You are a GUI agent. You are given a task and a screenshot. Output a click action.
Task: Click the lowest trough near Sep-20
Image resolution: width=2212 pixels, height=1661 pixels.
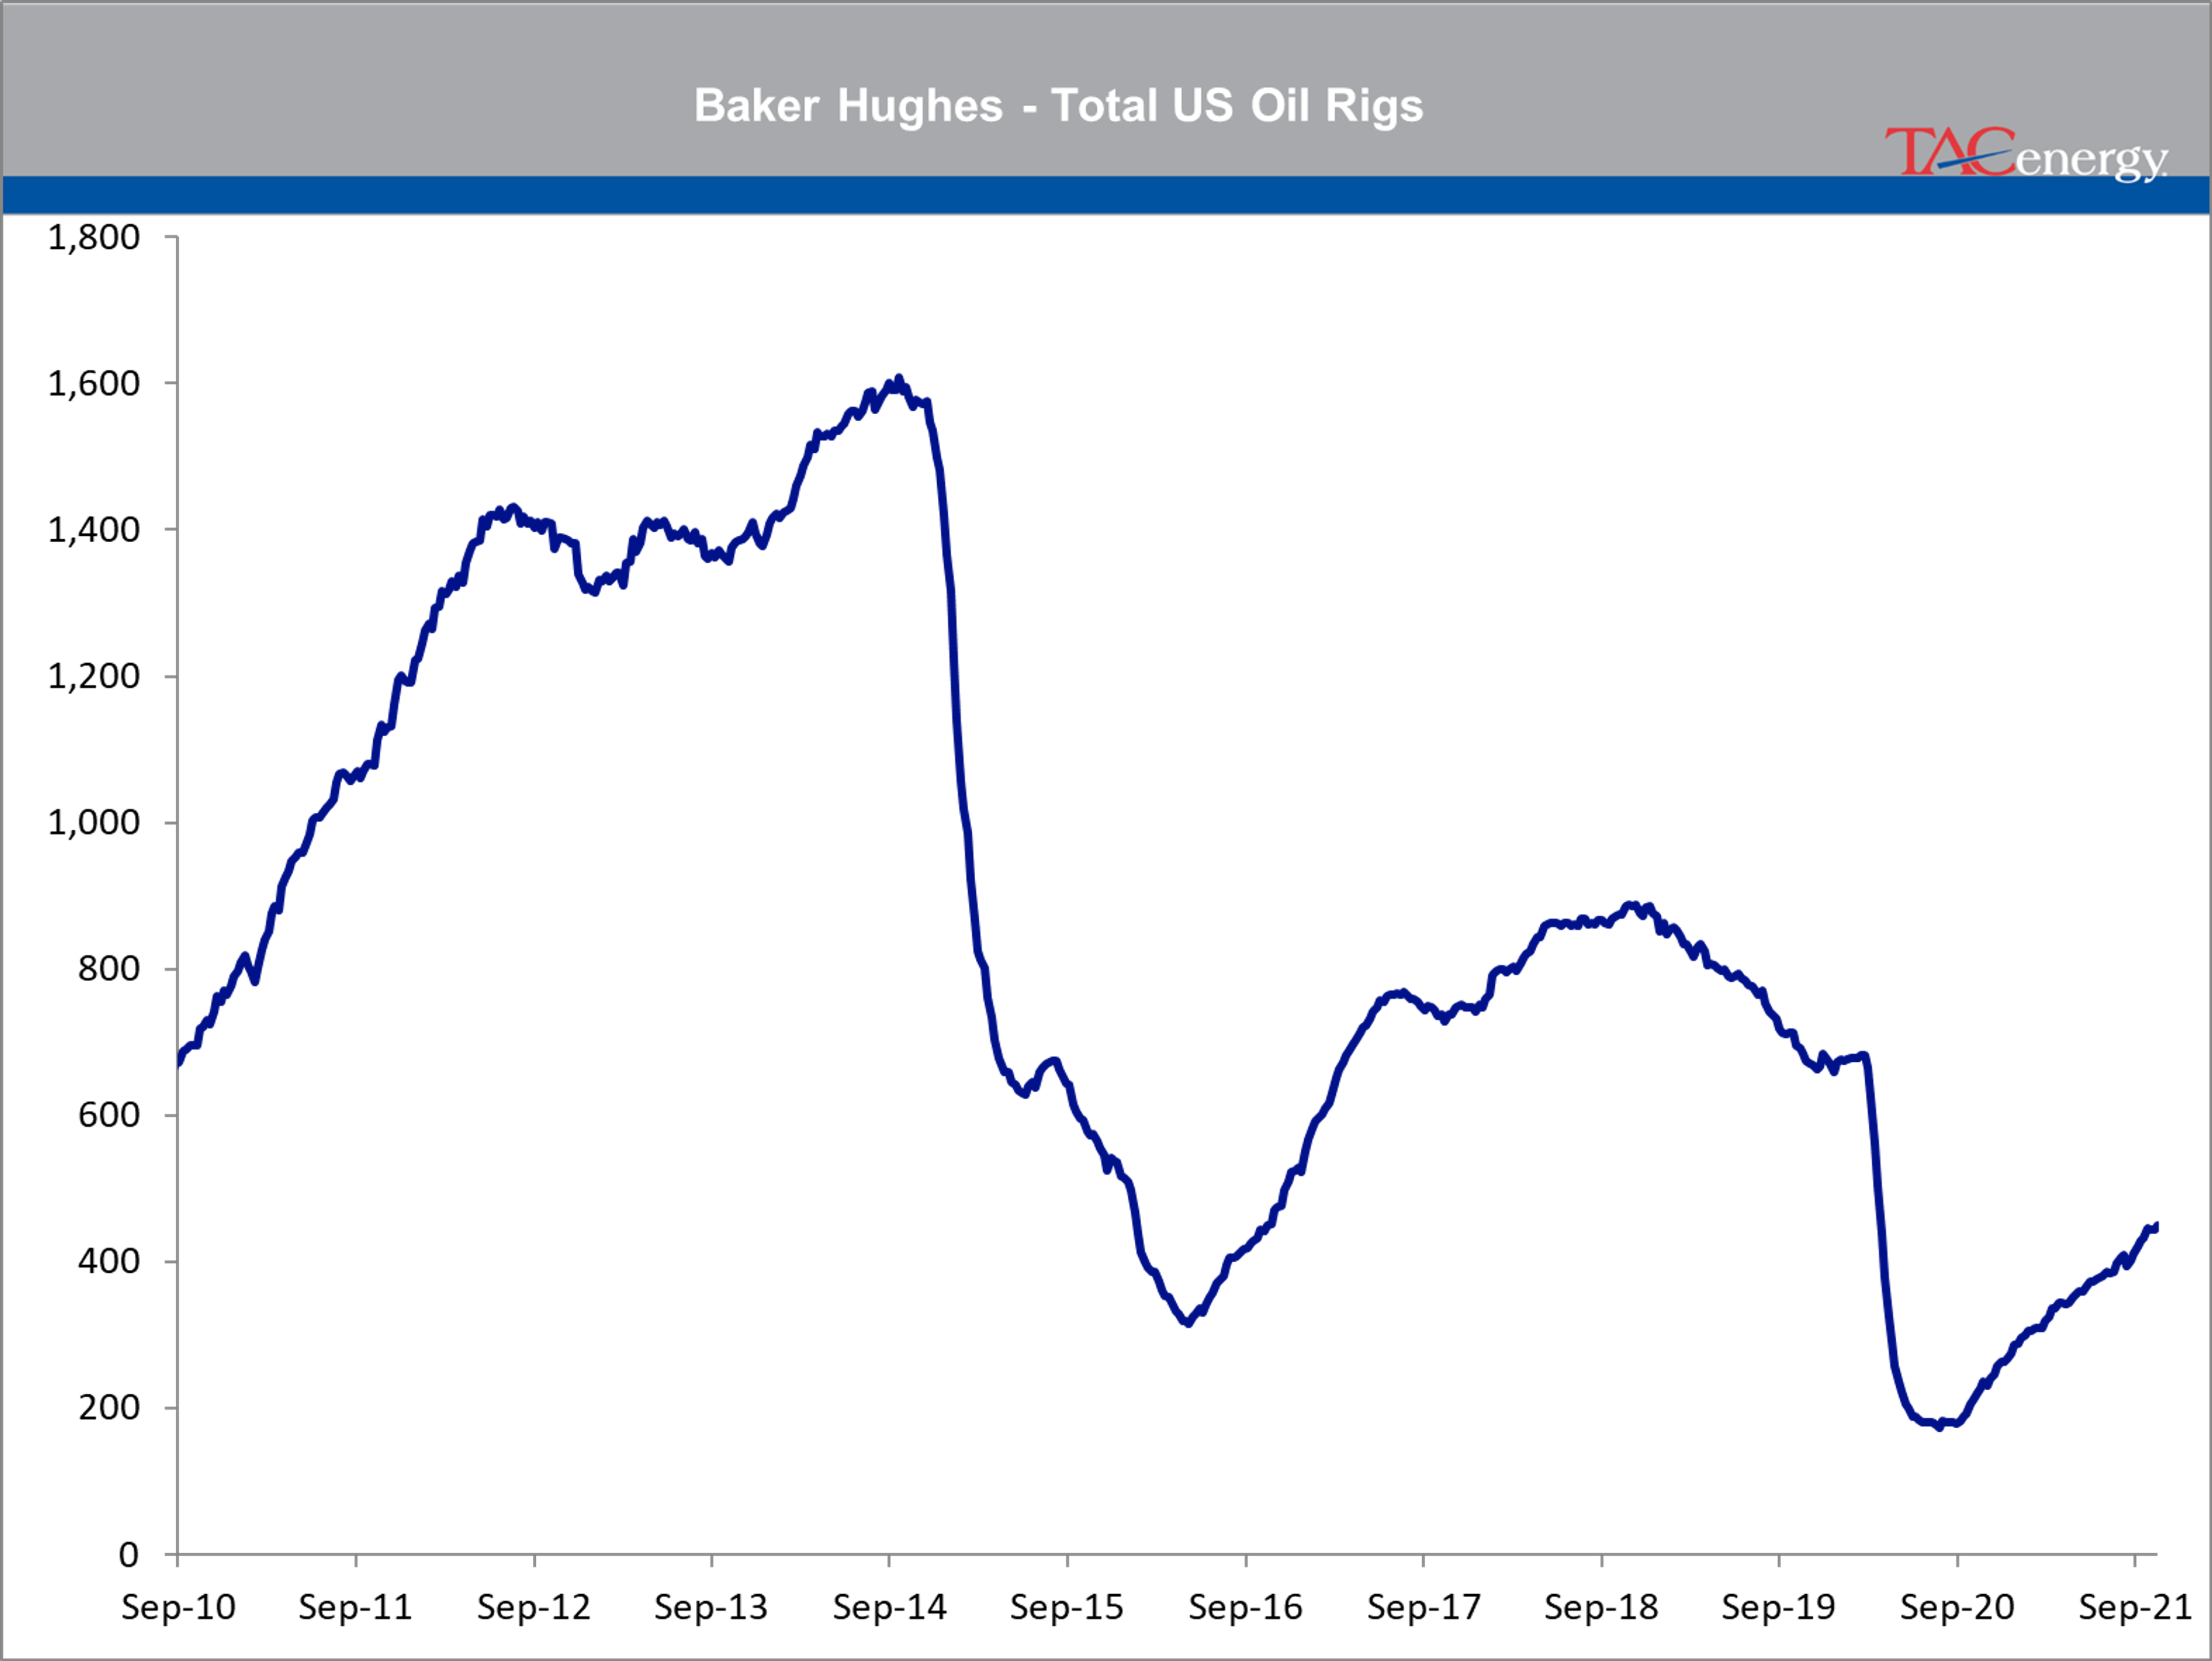tap(1940, 1427)
